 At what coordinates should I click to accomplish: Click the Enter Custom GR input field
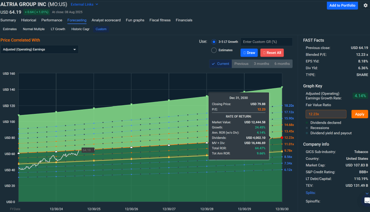pyautogui.click(x=266, y=42)
